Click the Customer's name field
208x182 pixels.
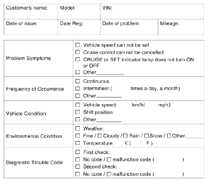31,12
